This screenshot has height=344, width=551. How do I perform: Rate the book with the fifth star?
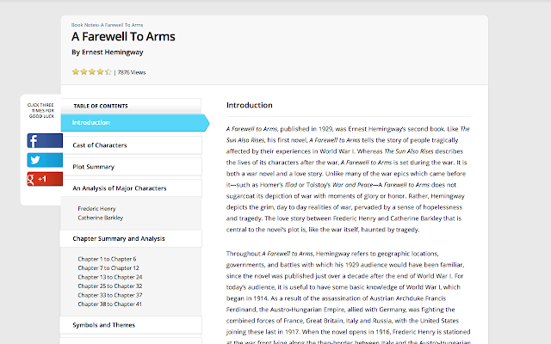point(108,72)
